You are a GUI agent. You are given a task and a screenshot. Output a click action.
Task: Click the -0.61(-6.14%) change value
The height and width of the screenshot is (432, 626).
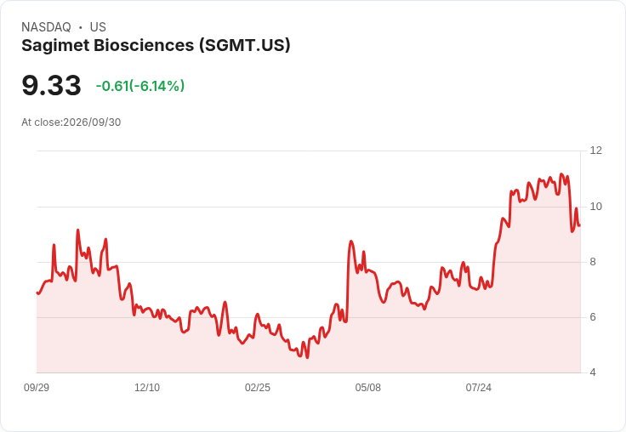point(140,86)
